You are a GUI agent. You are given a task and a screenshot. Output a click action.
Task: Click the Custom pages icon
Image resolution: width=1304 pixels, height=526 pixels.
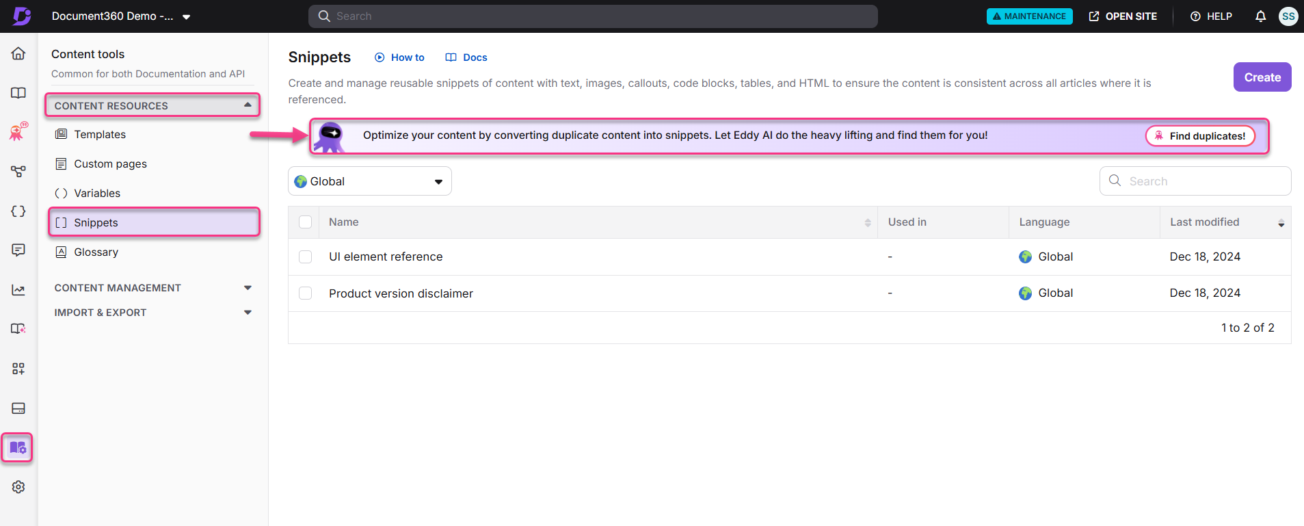pyautogui.click(x=61, y=163)
